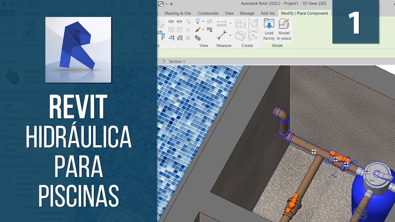
Task: Select the Modify | Place Component tab
Action: point(305,13)
